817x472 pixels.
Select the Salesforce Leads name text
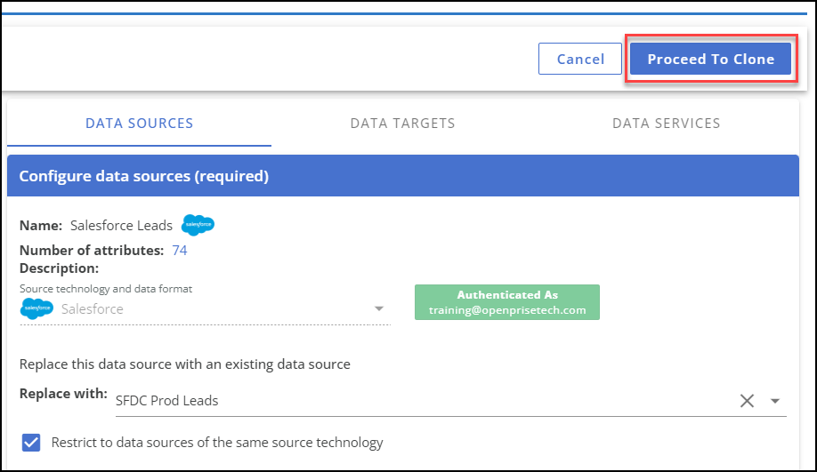tap(121, 225)
